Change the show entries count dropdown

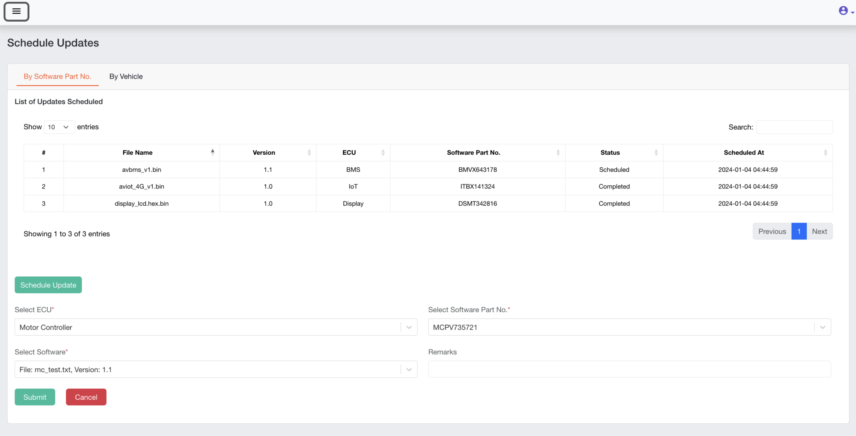point(59,127)
